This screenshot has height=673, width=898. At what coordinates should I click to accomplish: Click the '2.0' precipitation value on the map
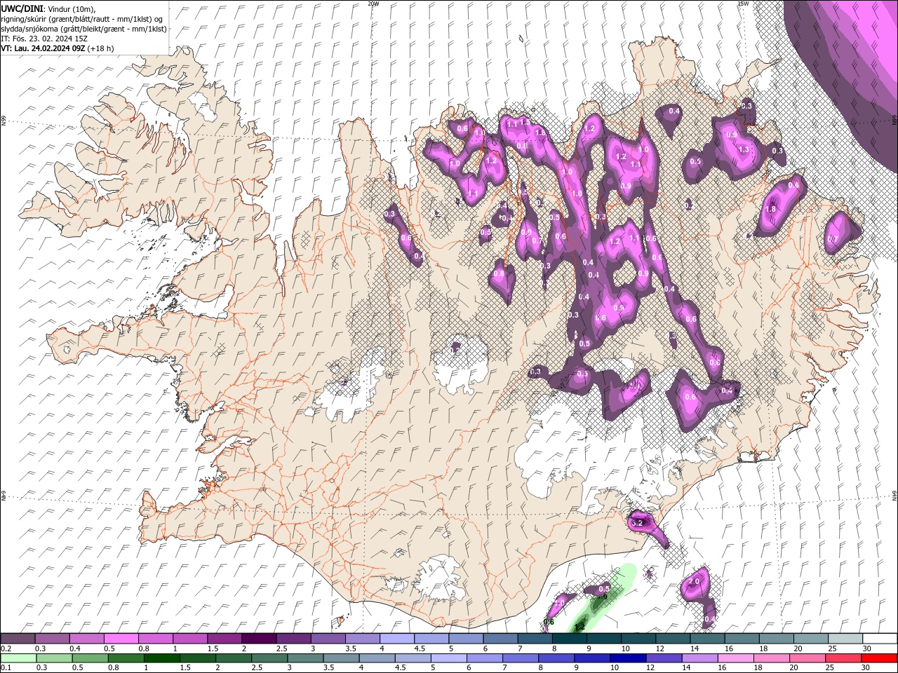[x=695, y=582]
